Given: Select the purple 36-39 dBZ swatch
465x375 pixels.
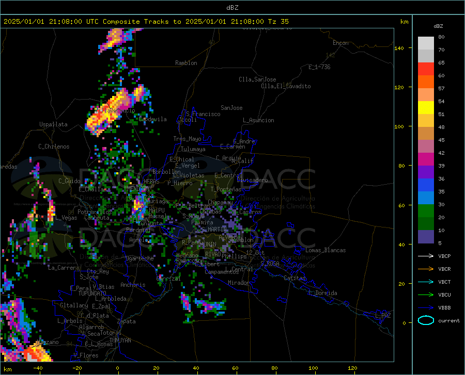Looking at the screenshot, I should coord(426,172).
